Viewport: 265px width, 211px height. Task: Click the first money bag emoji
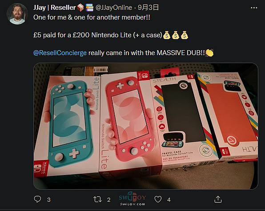[x=167, y=35]
